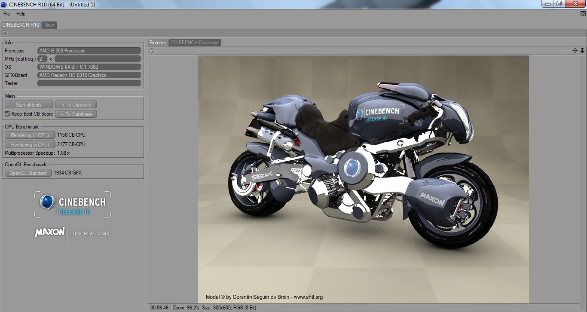Click the MHz CPU count field
This screenshot has height=312, width=587.
43,59
